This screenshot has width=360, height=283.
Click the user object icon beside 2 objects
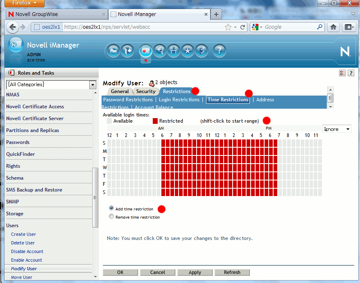(x=152, y=83)
